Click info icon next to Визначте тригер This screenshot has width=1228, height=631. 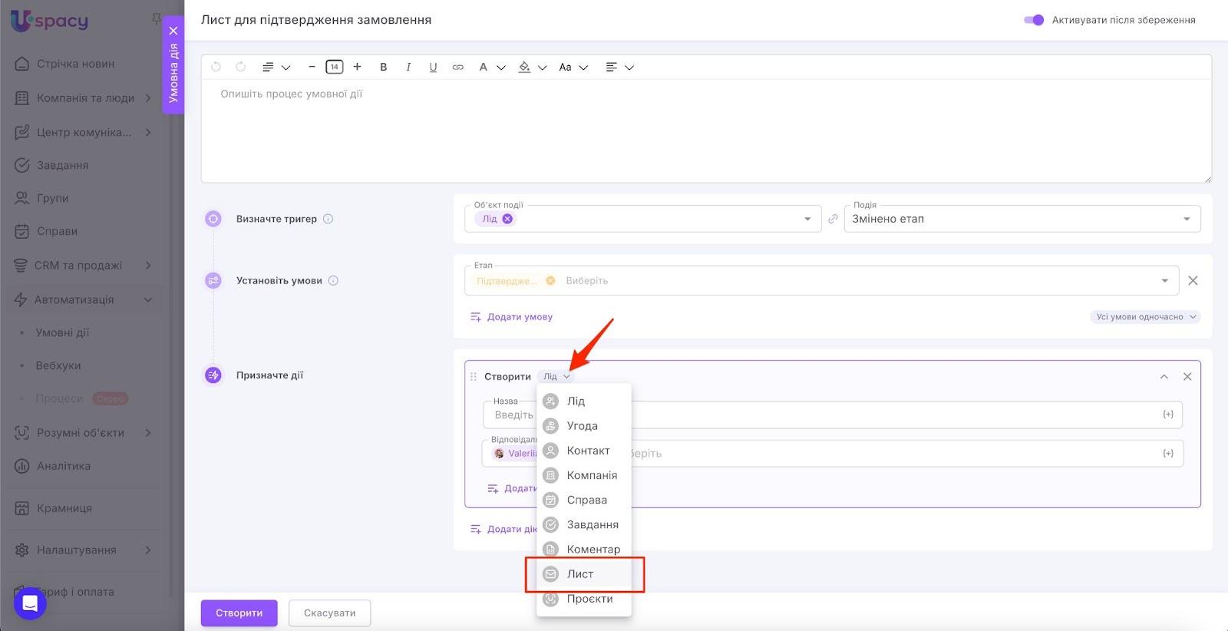click(328, 219)
